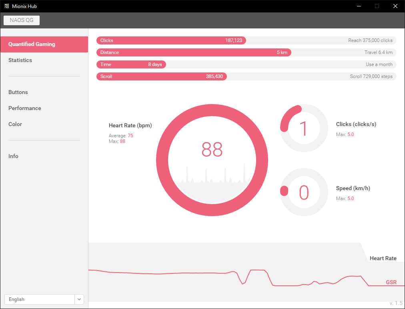
Task: Click the Speed km/h gauge
Action: (304, 192)
